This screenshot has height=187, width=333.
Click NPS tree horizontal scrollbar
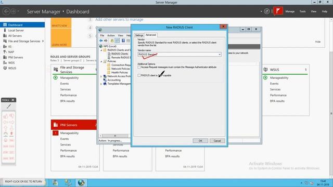[114, 136]
